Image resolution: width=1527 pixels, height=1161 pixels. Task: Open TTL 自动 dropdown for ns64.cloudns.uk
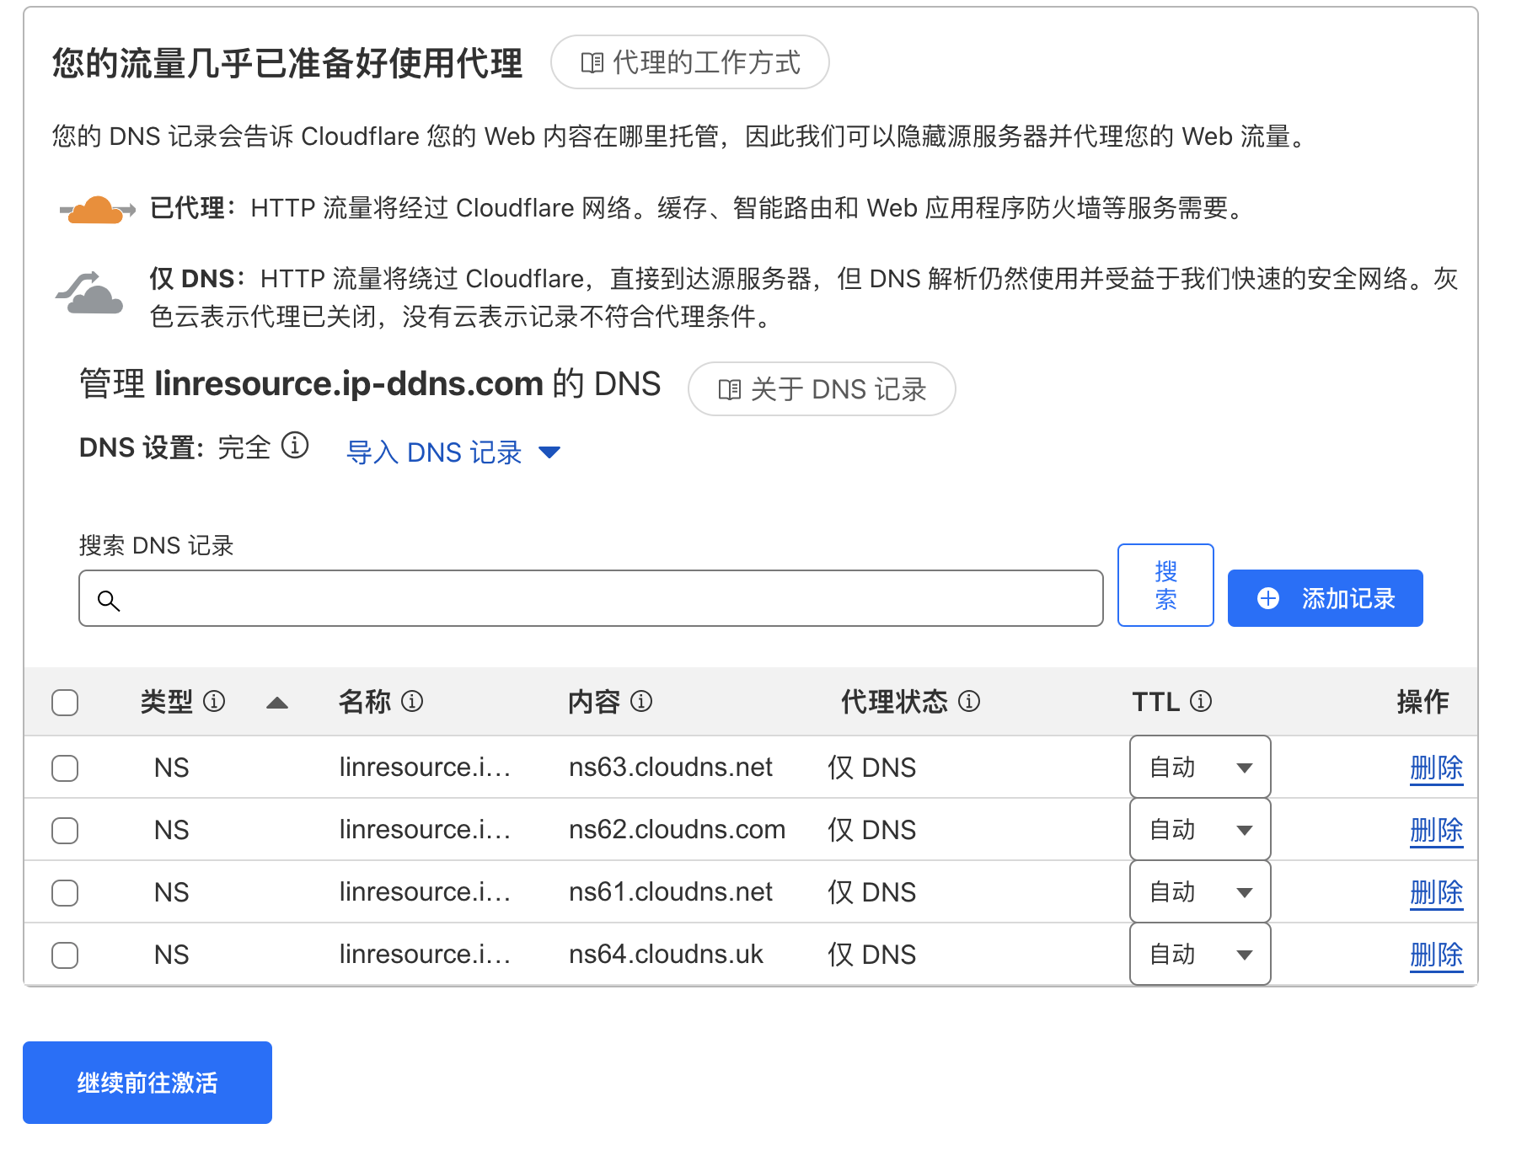click(1200, 955)
